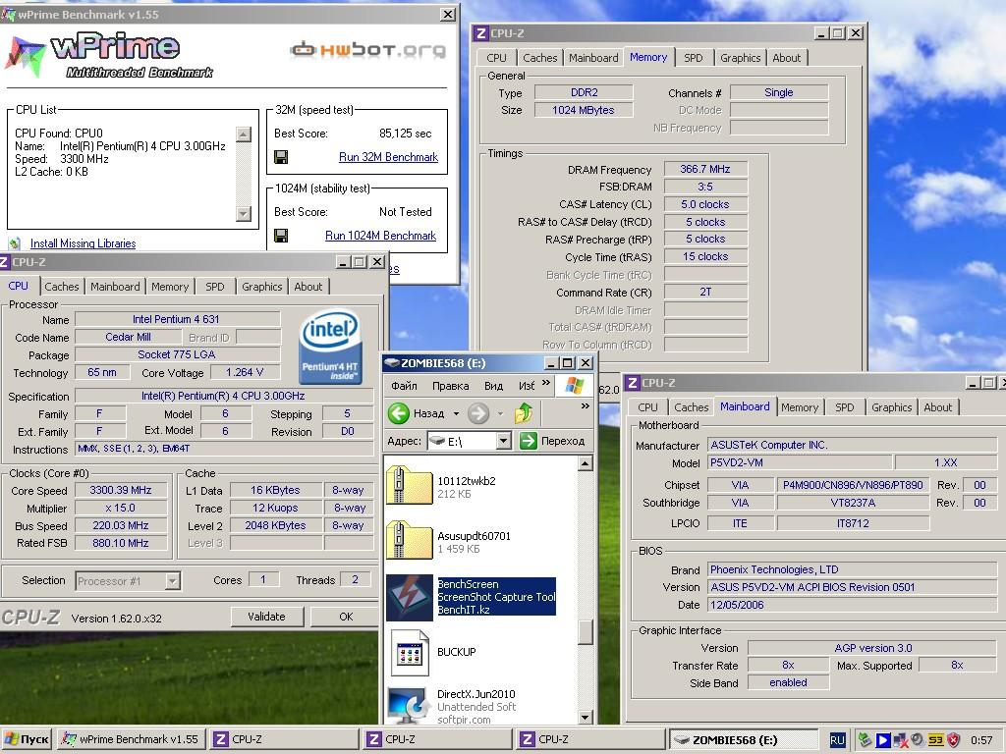Open the Правка menu in Explorer

(450, 386)
